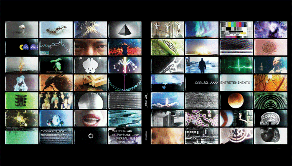The image size is (292, 166).
Task: Select the two ants thumbnail
Action: click(x=56, y=30)
